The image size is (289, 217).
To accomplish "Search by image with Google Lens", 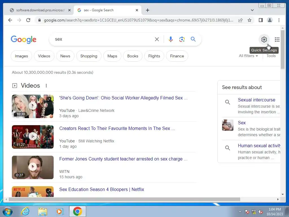I will (182, 39).
